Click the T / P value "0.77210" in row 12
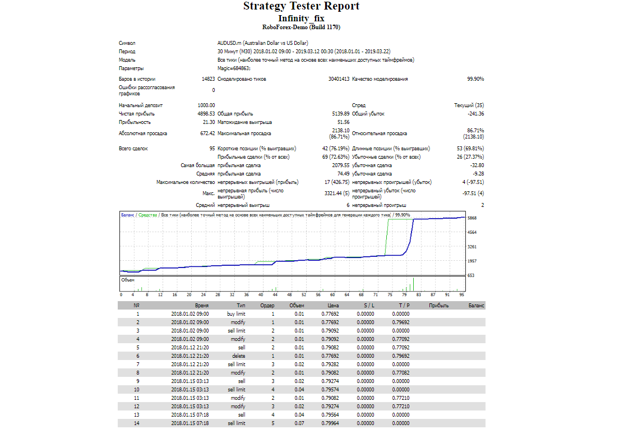This screenshot has width=624, height=429. [401, 407]
